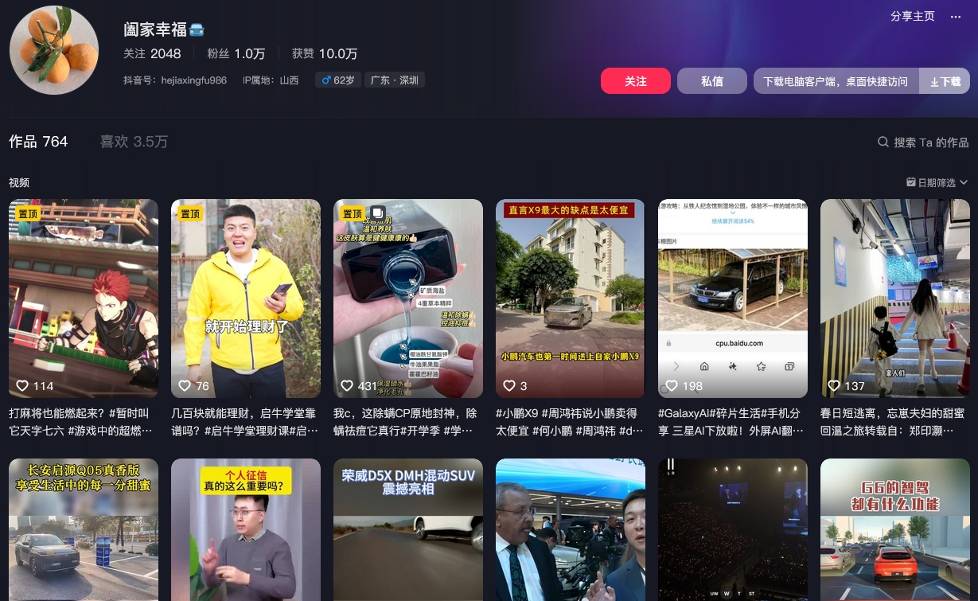Click the search magnifier icon
This screenshot has width=978, height=601.
point(883,142)
